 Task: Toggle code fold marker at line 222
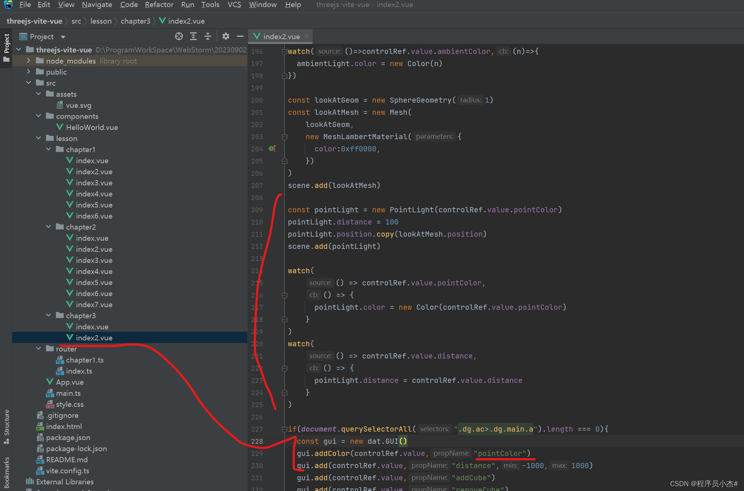285,368
